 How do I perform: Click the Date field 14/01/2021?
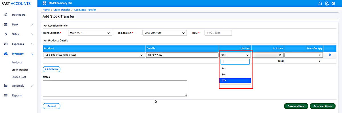(218, 33)
